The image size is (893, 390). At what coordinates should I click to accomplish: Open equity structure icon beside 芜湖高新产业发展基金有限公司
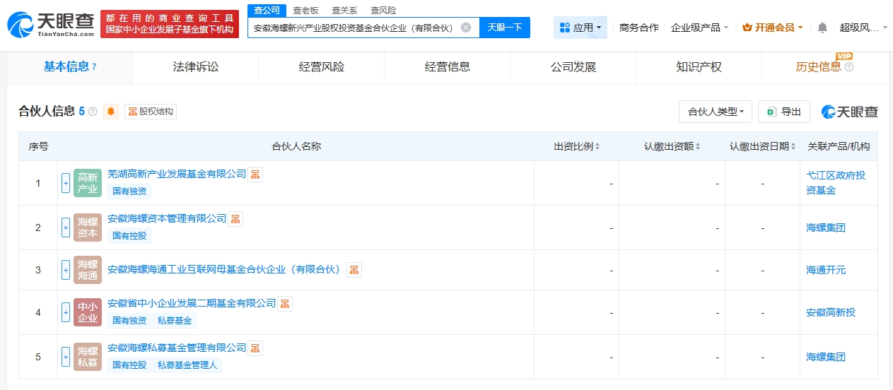coord(255,174)
